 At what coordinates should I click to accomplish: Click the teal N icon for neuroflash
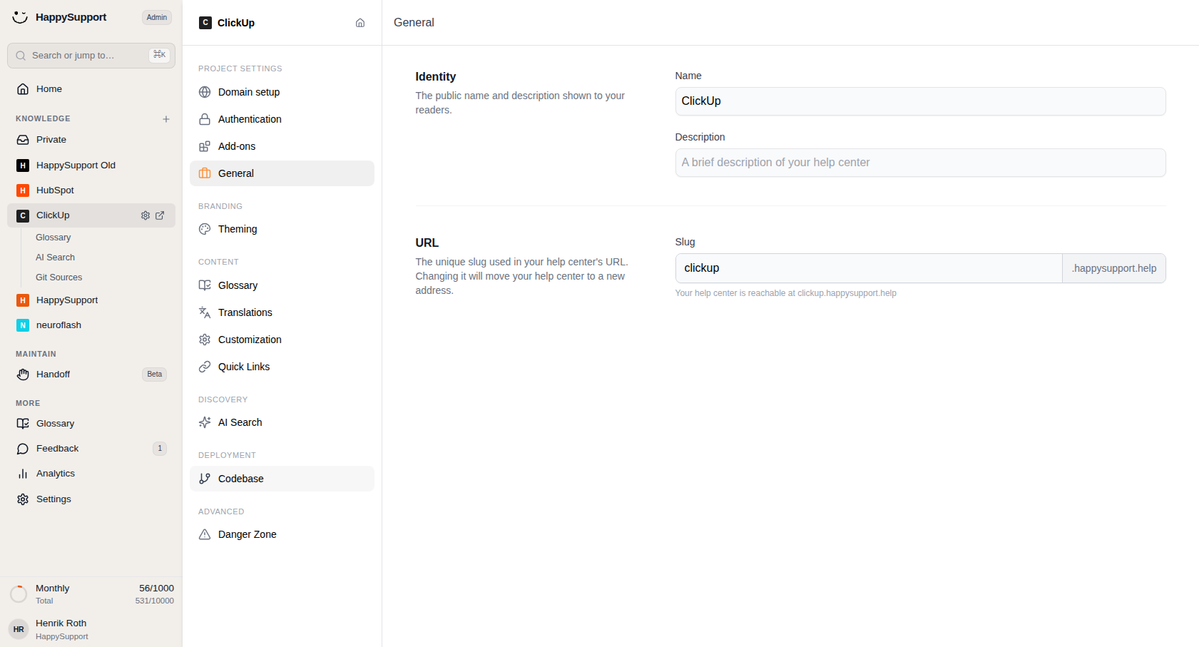click(23, 325)
